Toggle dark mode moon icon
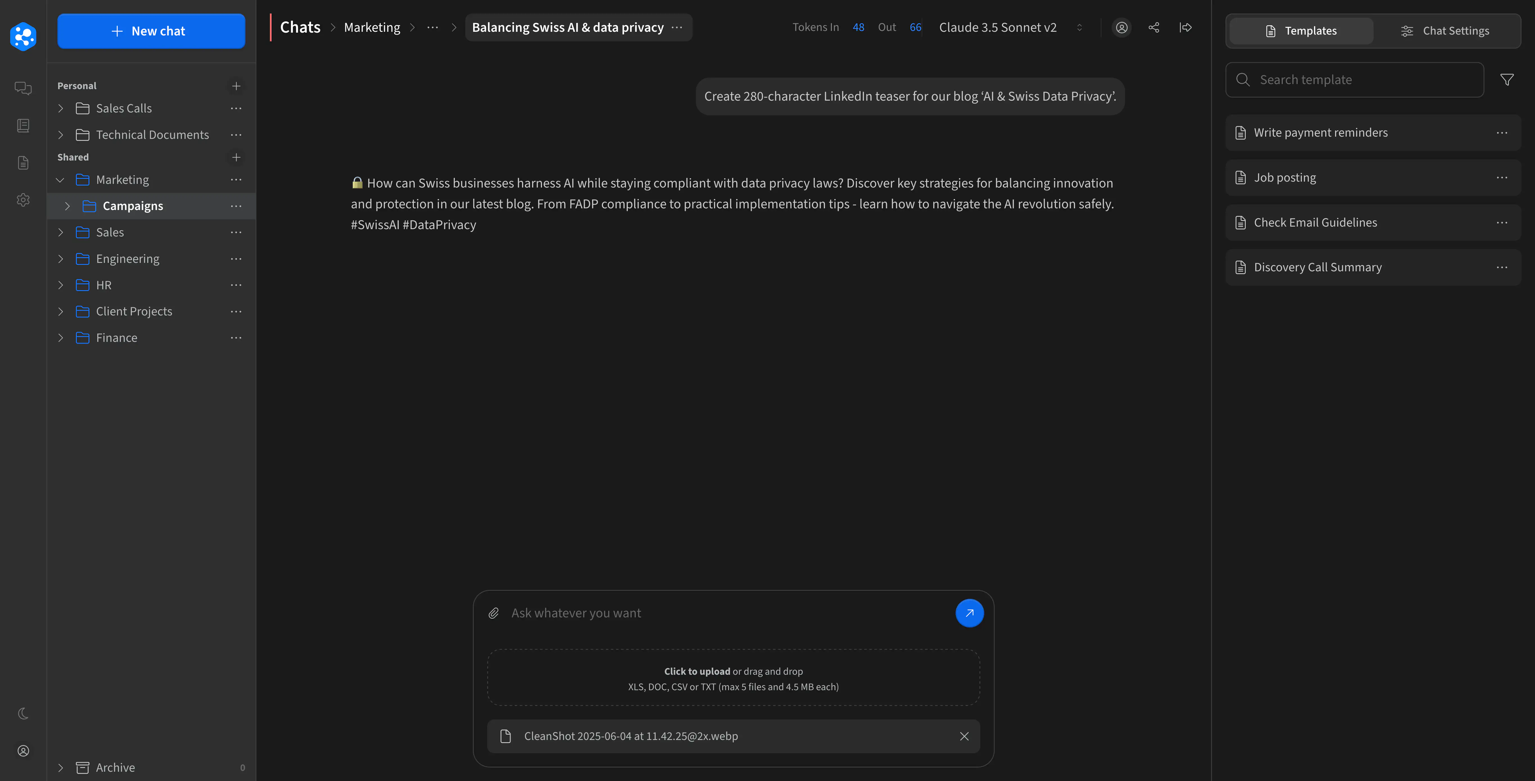This screenshot has width=1535, height=781. tap(23, 713)
